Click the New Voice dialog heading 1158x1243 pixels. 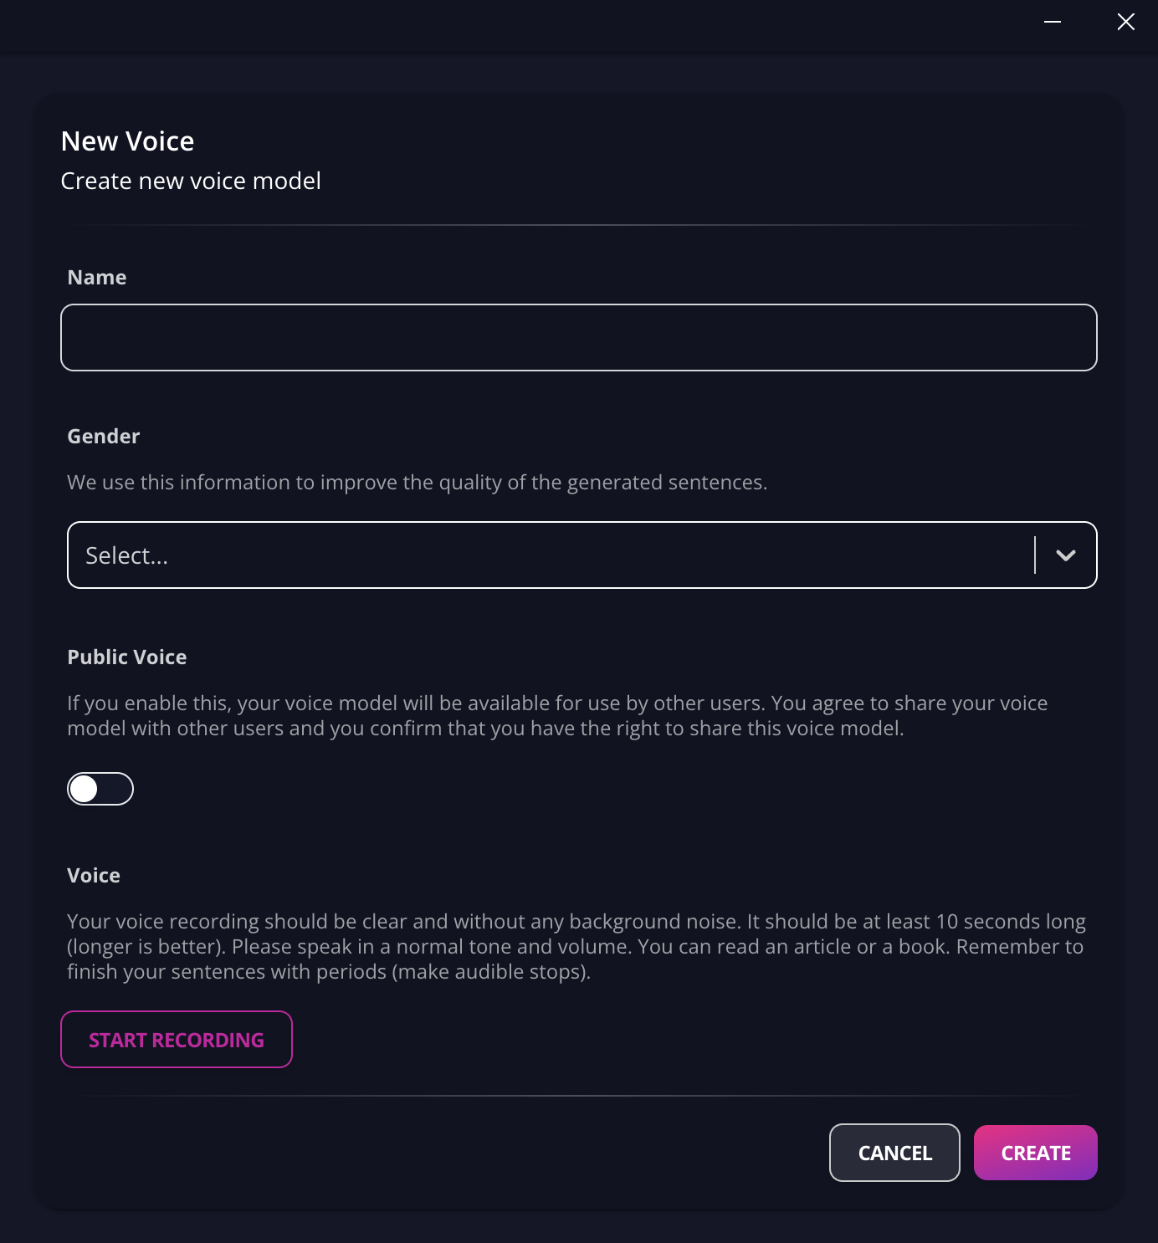128,141
